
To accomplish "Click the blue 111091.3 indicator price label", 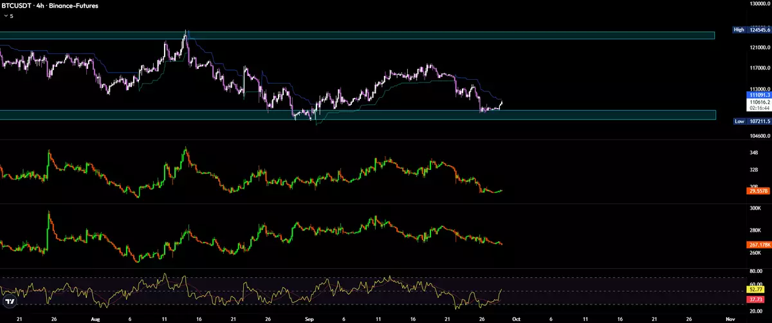I will pyautogui.click(x=758, y=95).
